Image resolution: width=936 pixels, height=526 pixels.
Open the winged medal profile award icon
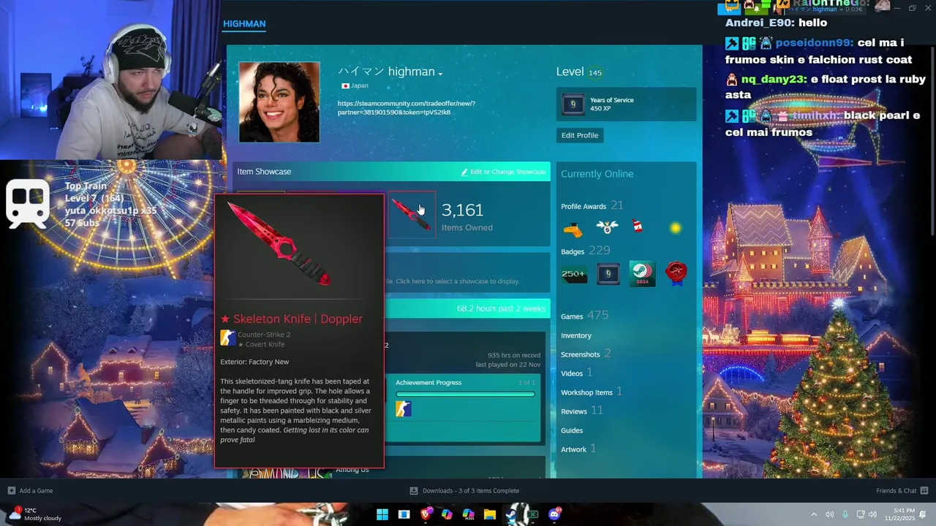607,227
